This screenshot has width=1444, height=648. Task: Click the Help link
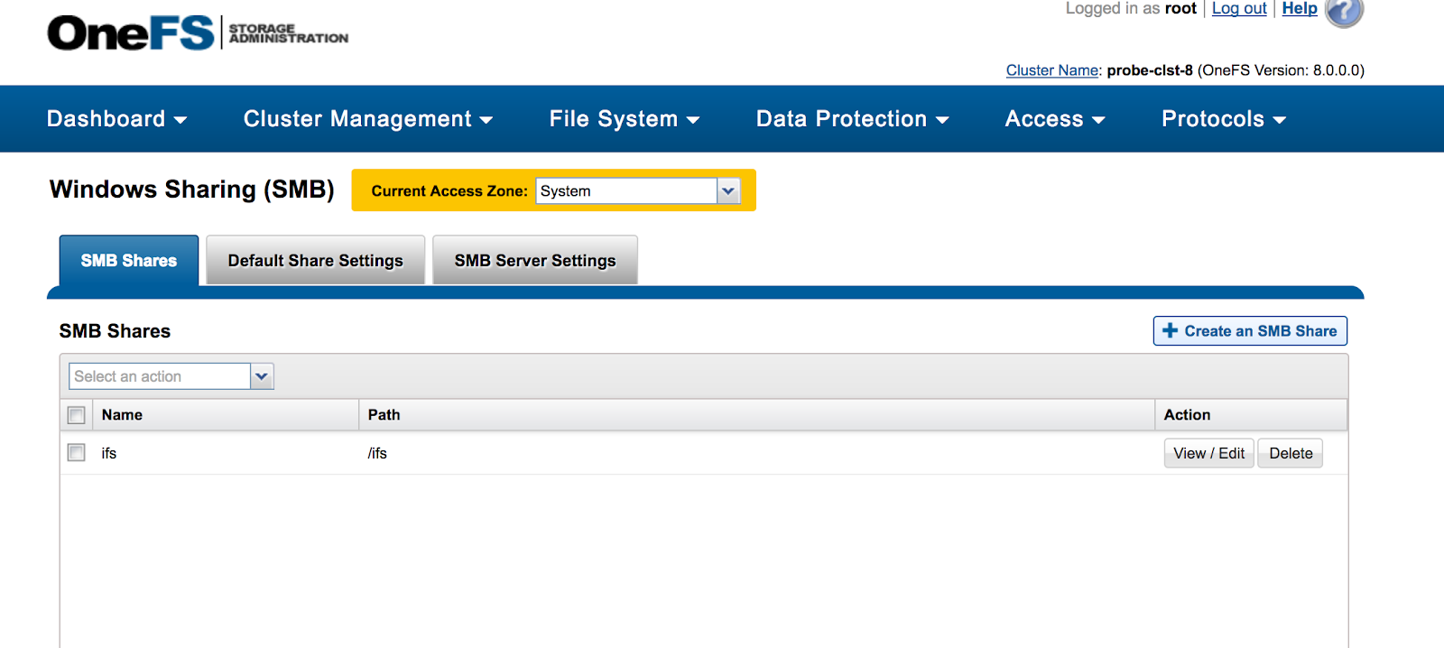point(1300,8)
